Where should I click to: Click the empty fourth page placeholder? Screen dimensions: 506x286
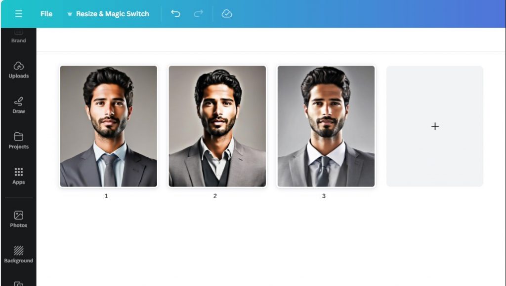click(434, 126)
